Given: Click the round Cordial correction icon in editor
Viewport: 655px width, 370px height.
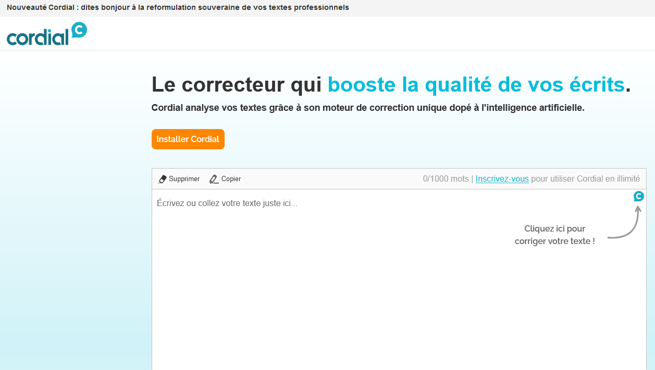Looking at the screenshot, I should click(x=639, y=196).
